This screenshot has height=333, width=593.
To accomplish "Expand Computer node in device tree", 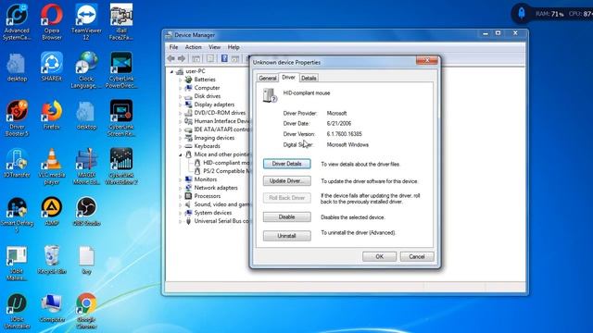I will (x=181, y=88).
